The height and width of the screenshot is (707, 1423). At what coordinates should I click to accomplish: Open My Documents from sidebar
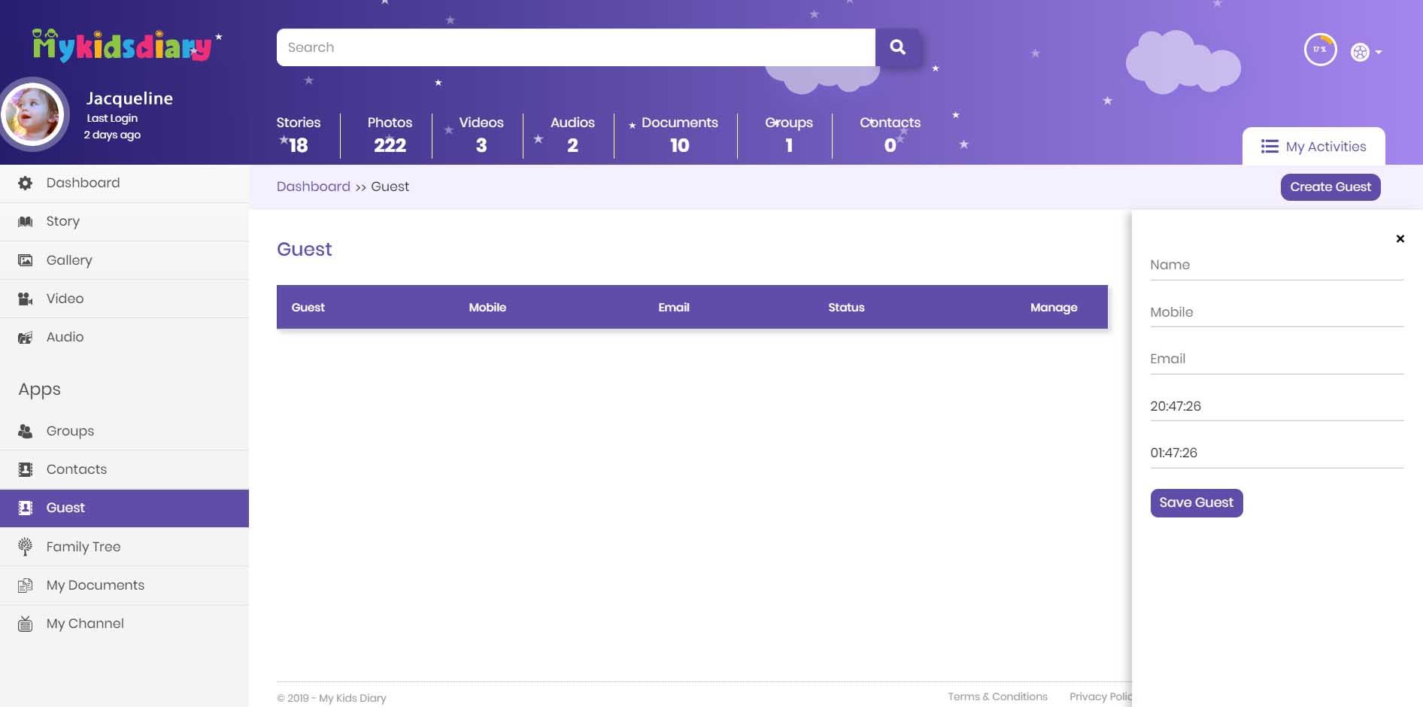click(x=95, y=585)
